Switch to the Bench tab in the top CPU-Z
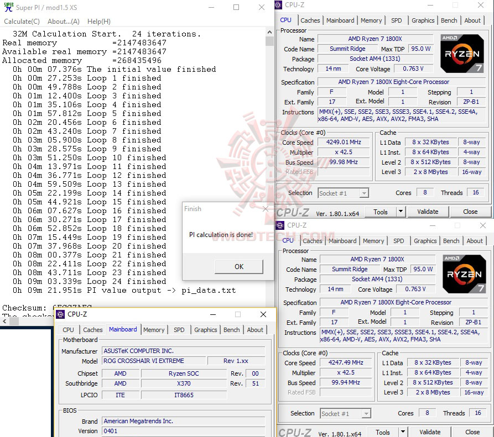Screen dimensions: 494x437 point(449,19)
